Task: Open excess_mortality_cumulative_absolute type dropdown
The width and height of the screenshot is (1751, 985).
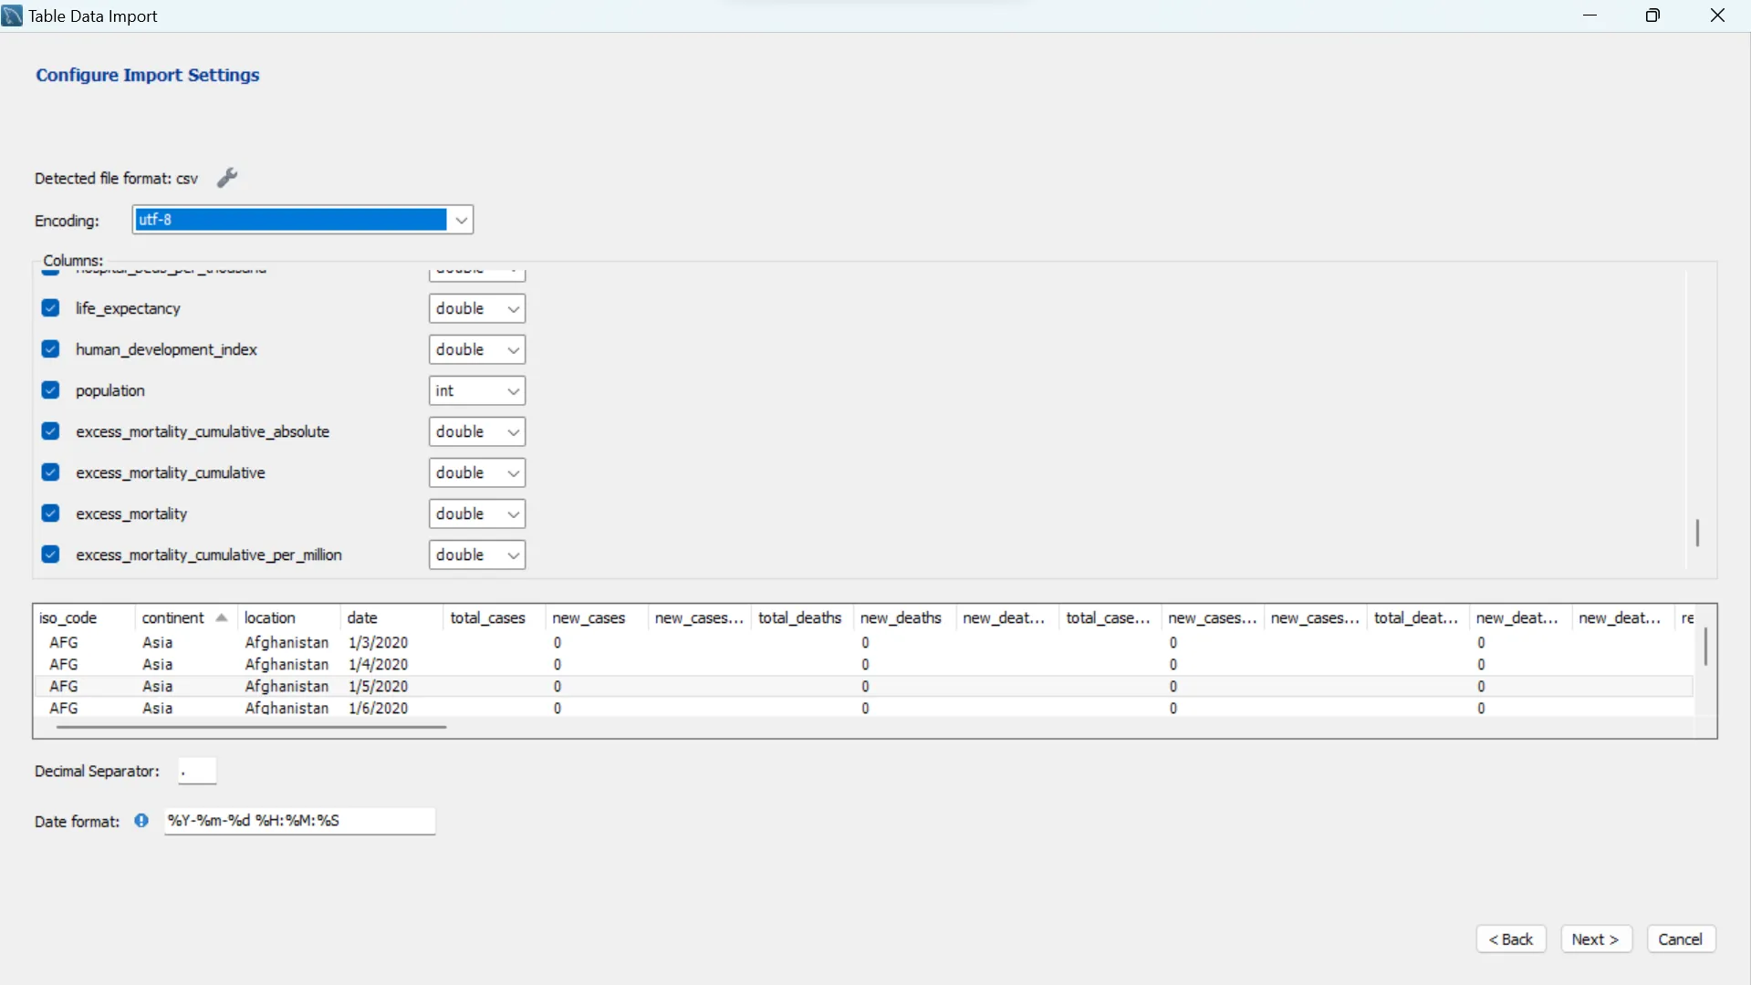Action: coord(477,432)
